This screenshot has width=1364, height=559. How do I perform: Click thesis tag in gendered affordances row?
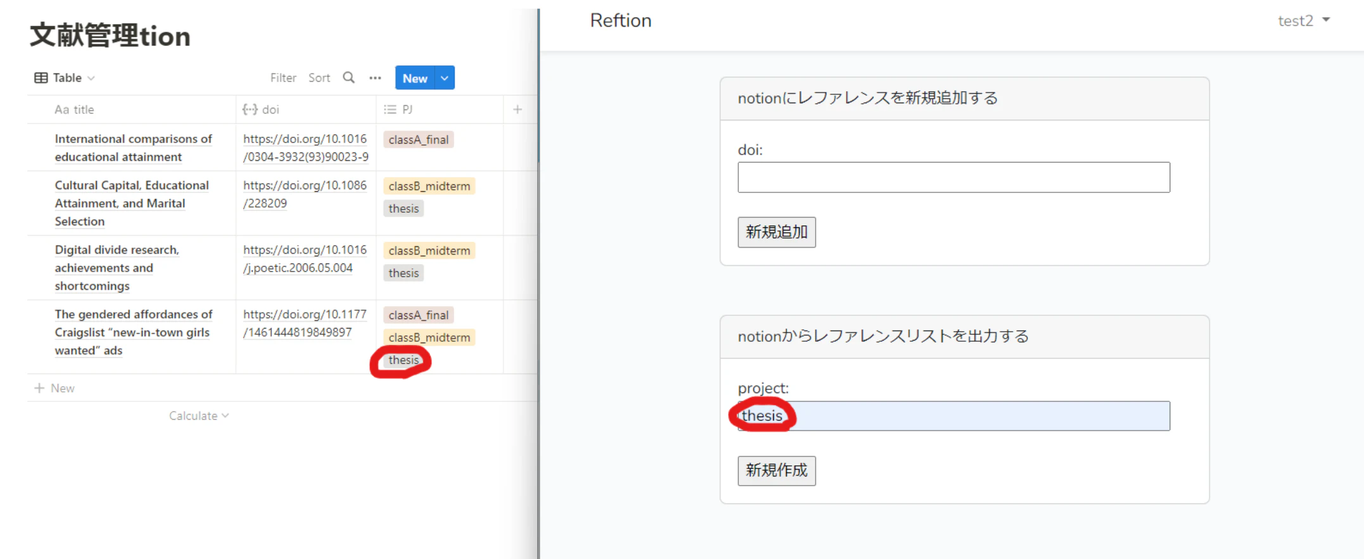point(403,360)
